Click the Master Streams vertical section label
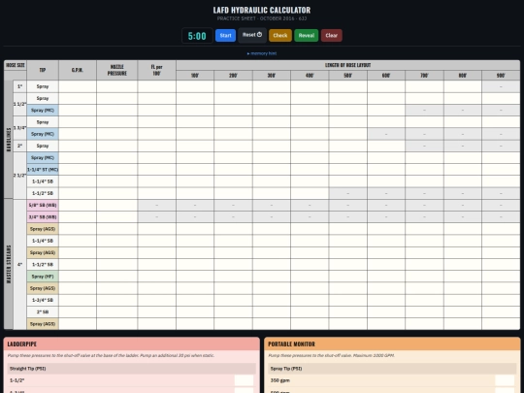 click(9, 264)
